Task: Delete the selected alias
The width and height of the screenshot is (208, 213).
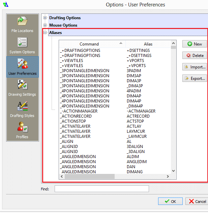Action: click(195, 55)
